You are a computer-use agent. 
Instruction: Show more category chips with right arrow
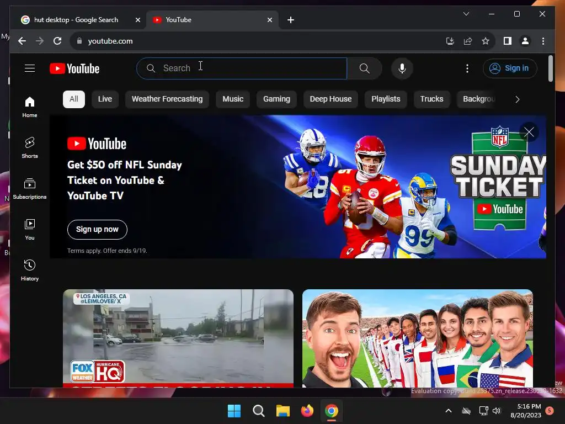pyautogui.click(x=518, y=99)
